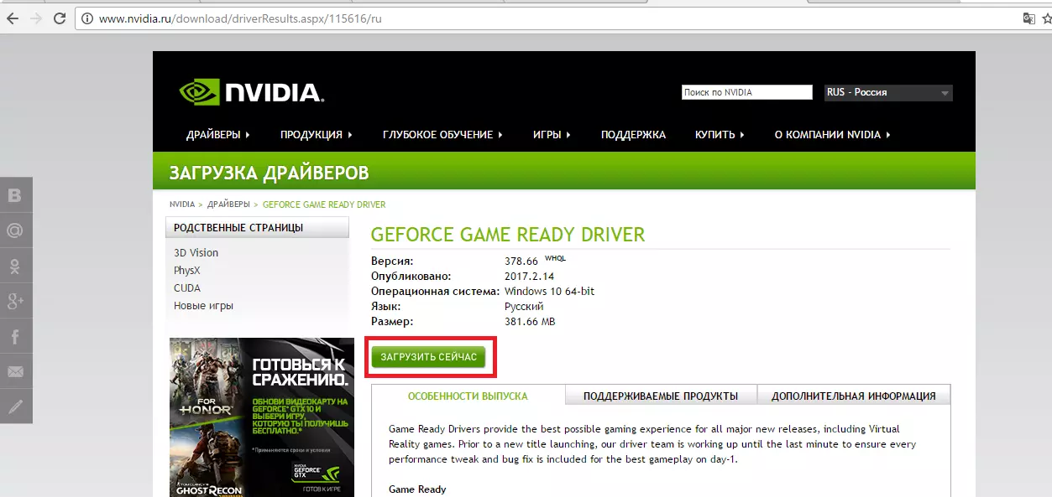Switch to the ДОПОЛНИТЕЛЬНАЯ ИНФОРМАЦИЯ tab

[853, 396]
